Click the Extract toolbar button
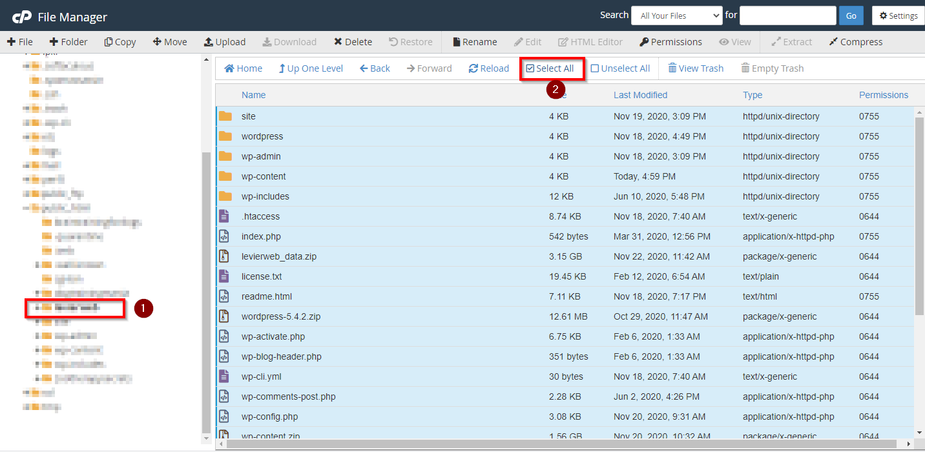The image size is (925, 452). 792,42
